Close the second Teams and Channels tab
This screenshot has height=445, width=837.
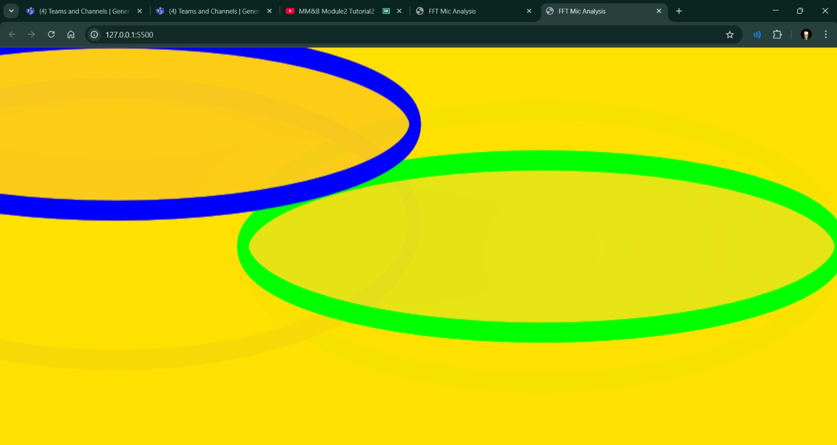tap(269, 11)
